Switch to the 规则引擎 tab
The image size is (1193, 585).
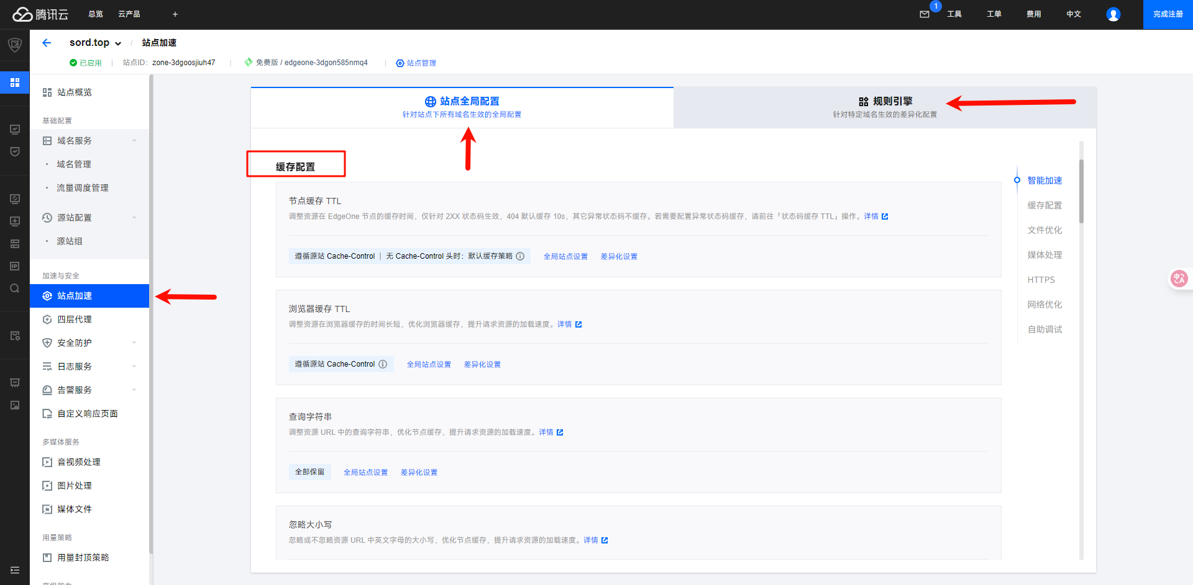click(885, 107)
